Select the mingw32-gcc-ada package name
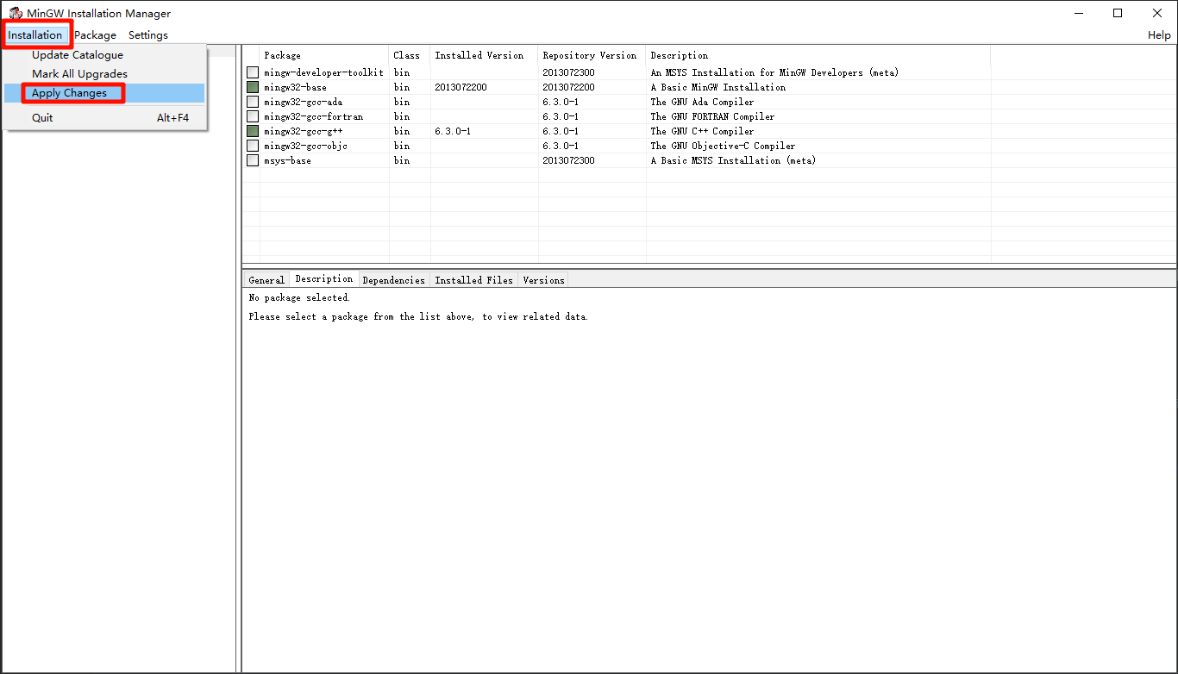The image size is (1178, 674). click(x=303, y=102)
